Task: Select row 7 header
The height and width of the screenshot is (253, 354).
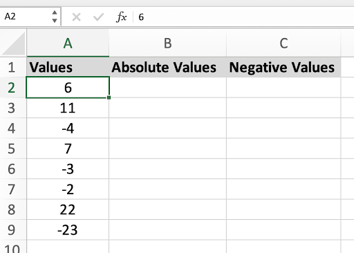Action: click(x=13, y=189)
